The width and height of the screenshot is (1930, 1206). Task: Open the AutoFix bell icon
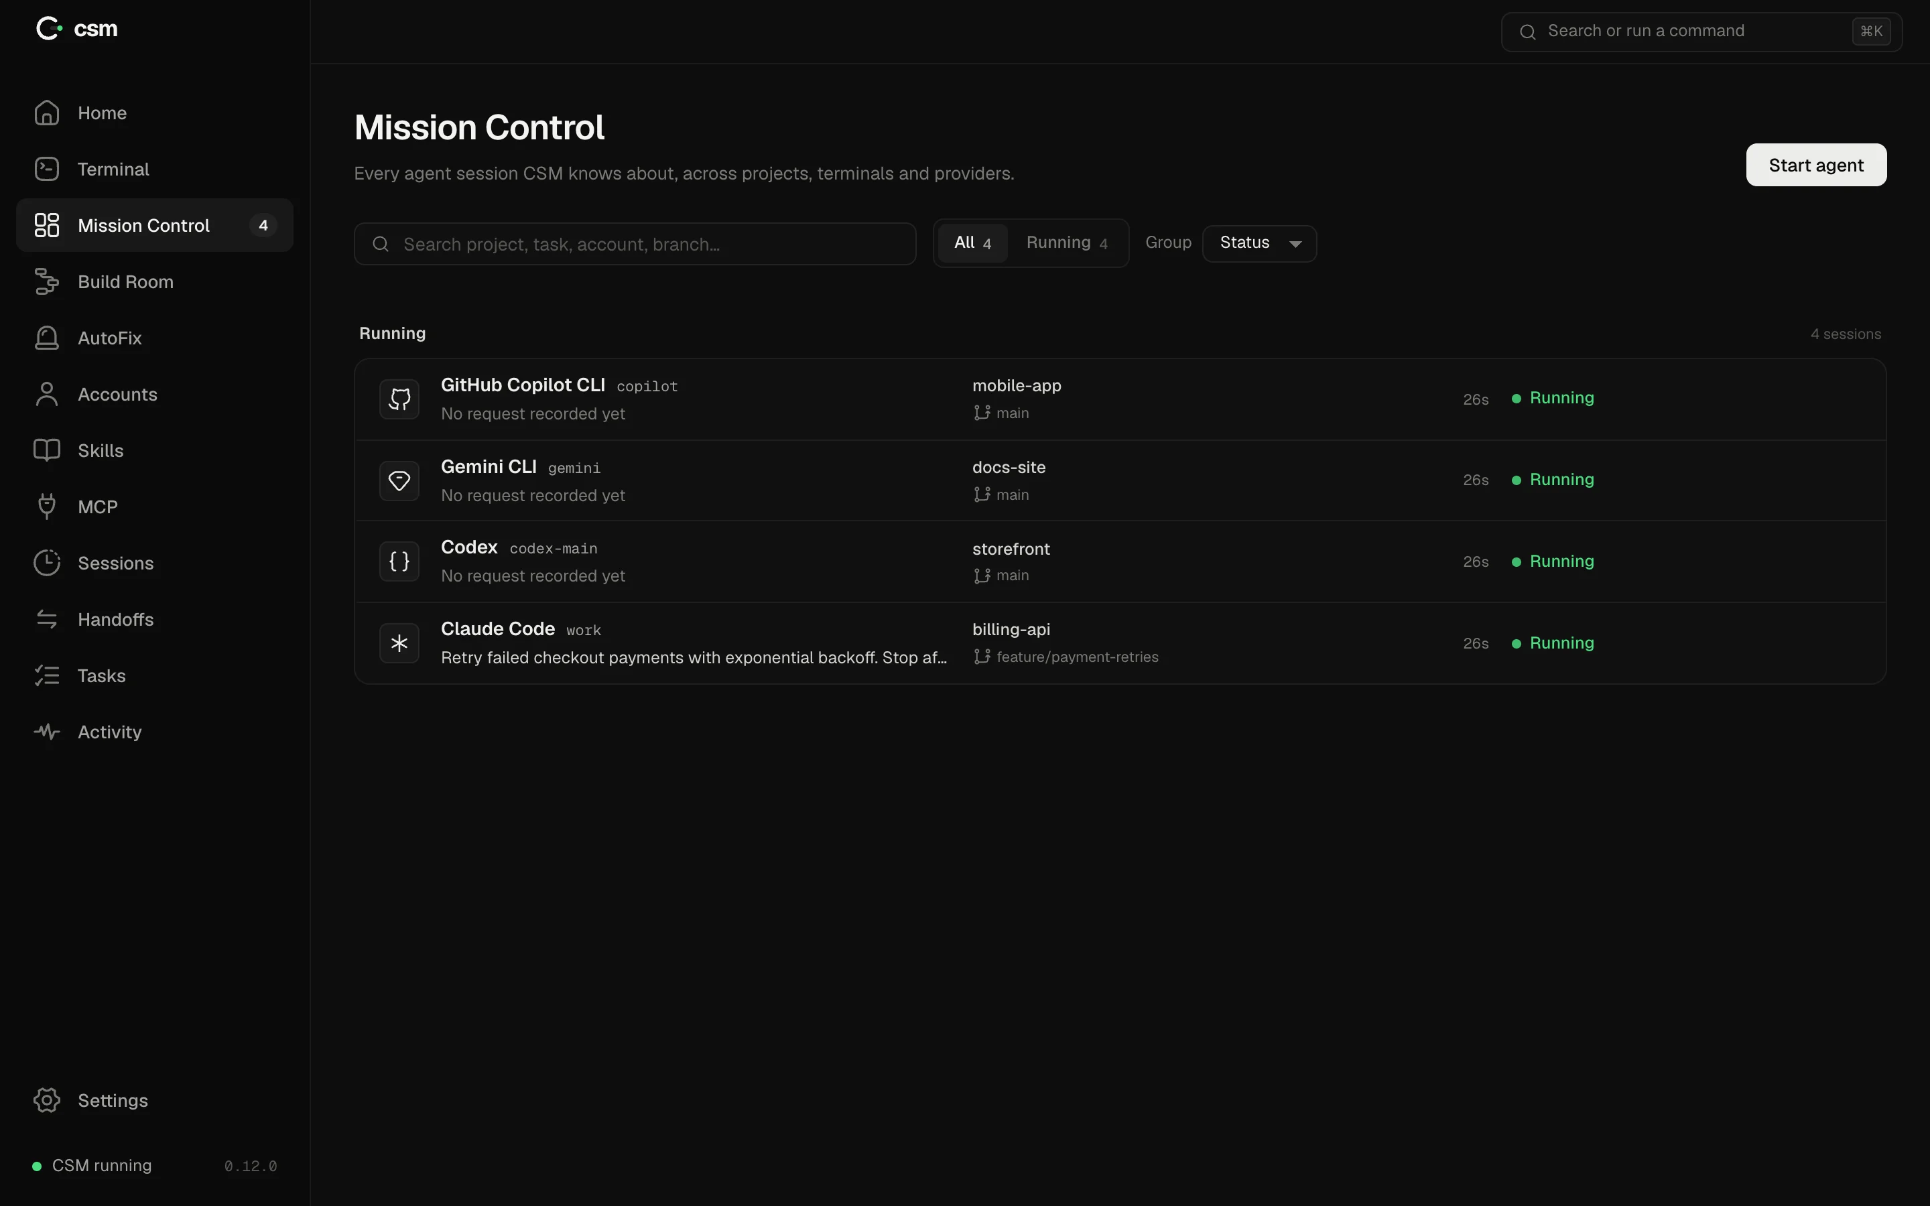[46, 338]
